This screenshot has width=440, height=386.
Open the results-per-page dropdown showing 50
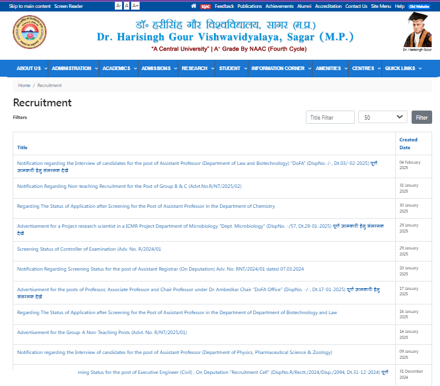click(x=383, y=117)
